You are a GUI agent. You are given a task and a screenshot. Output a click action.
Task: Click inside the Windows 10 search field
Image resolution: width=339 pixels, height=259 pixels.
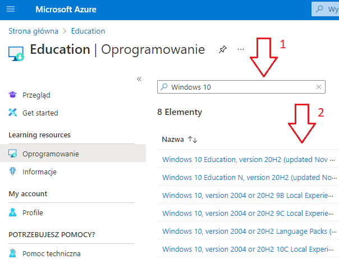click(241, 87)
